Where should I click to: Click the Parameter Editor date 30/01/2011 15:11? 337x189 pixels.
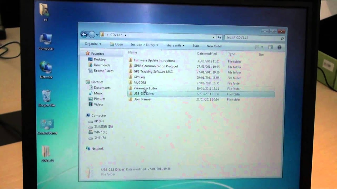click(x=208, y=89)
